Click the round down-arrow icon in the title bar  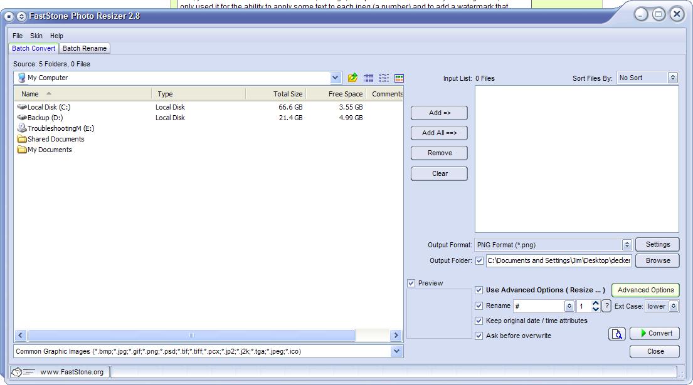pyautogui.click(x=21, y=16)
